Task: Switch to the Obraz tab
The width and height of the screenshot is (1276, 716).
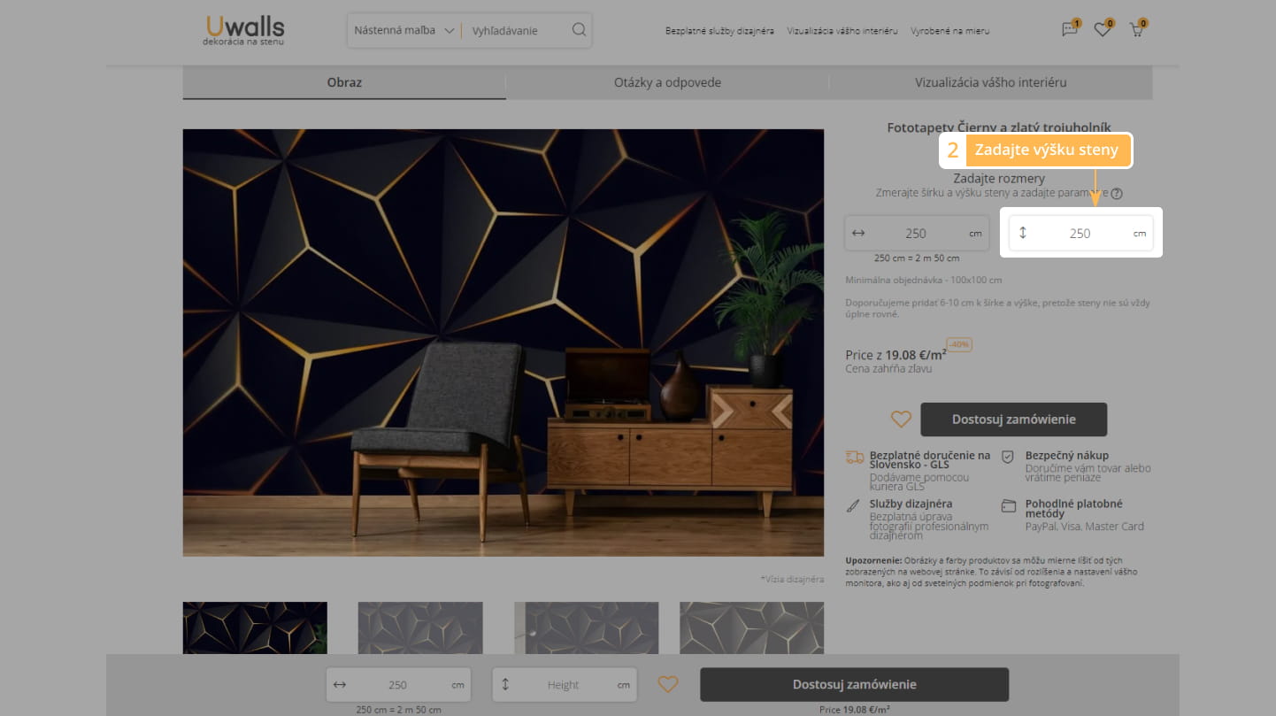Action: [x=344, y=82]
